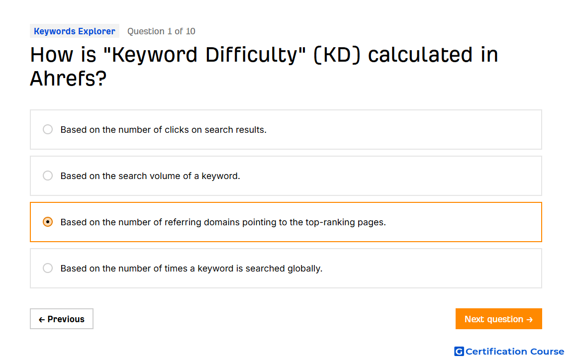Viewport: 572px width, 361px height.
Task: Click the right arrow in Next question
Action: tap(530, 320)
